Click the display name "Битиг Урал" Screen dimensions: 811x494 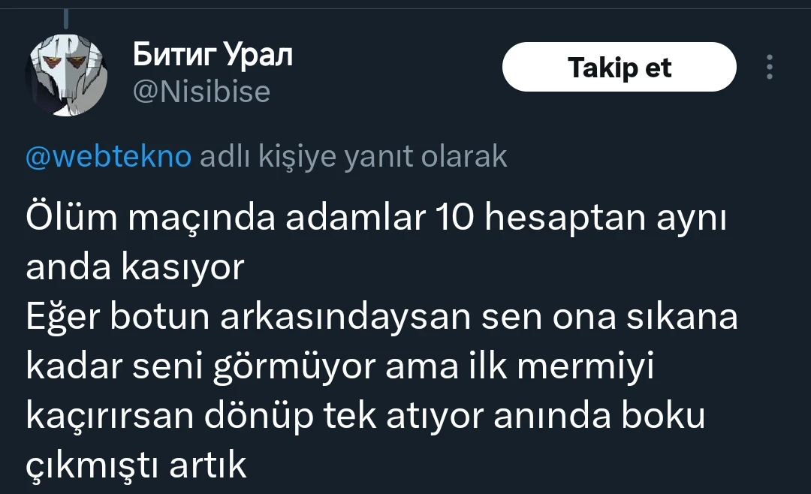(213, 55)
